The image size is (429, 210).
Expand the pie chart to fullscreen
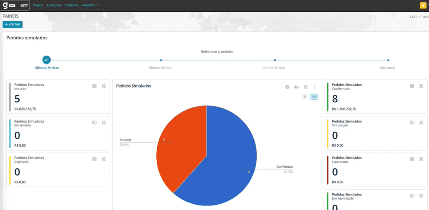305,87
